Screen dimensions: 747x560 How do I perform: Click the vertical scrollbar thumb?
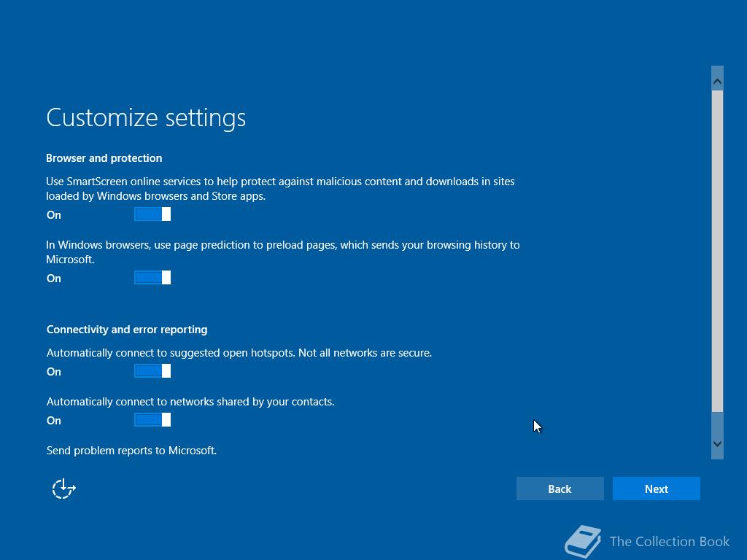(x=717, y=251)
